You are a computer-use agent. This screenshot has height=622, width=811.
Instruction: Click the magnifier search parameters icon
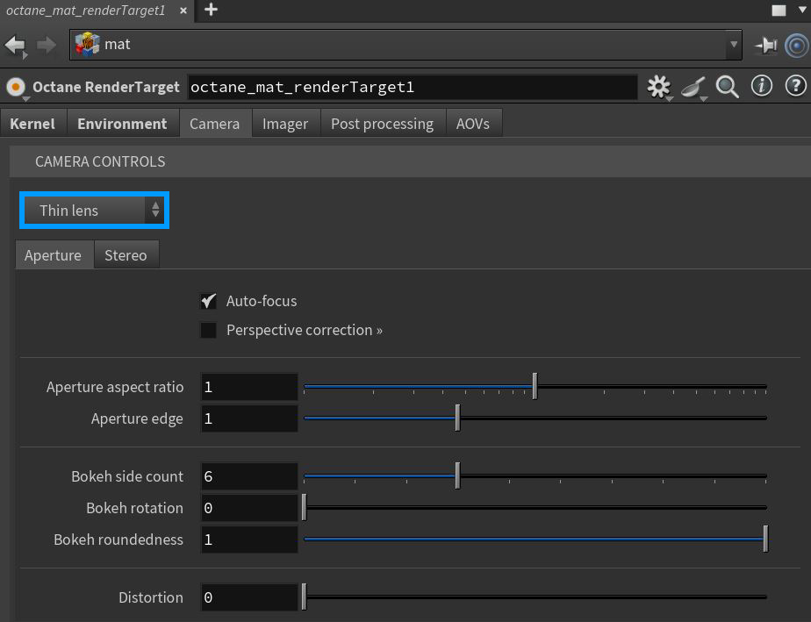(727, 86)
